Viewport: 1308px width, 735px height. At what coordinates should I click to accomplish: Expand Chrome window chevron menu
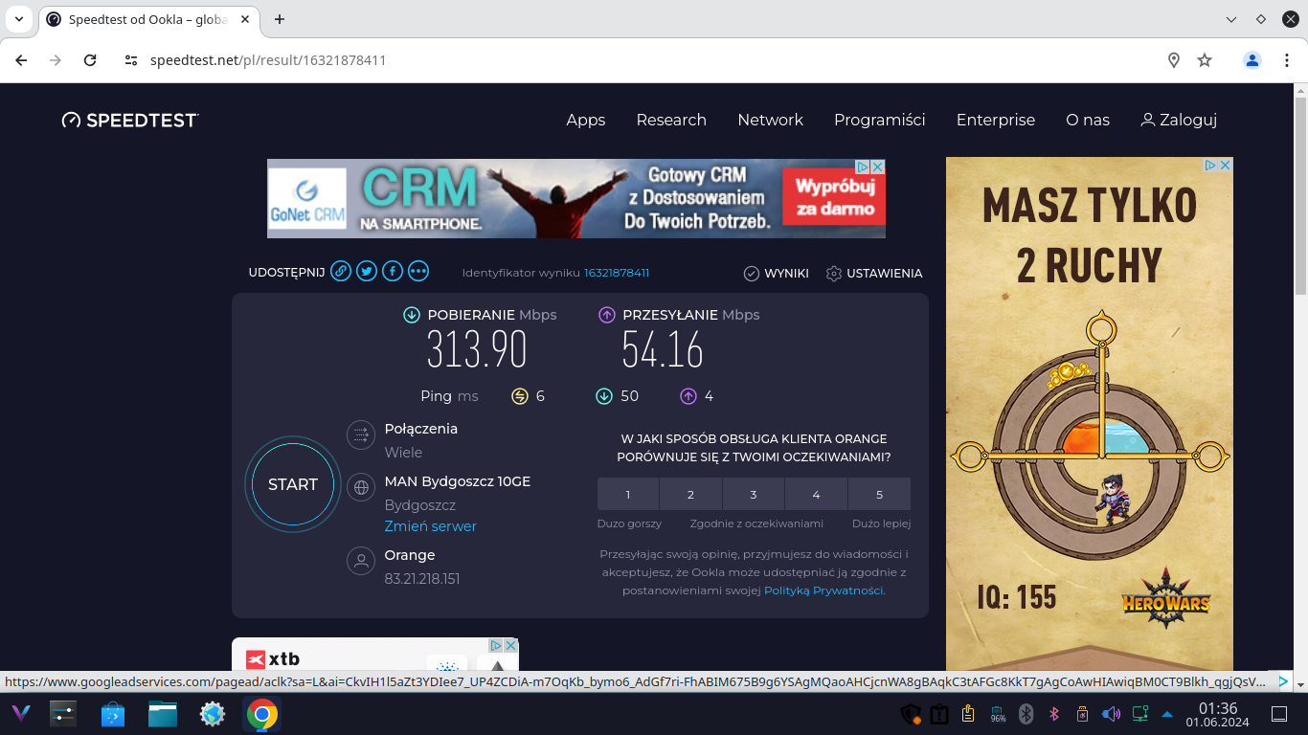pyautogui.click(x=1232, y=19)
